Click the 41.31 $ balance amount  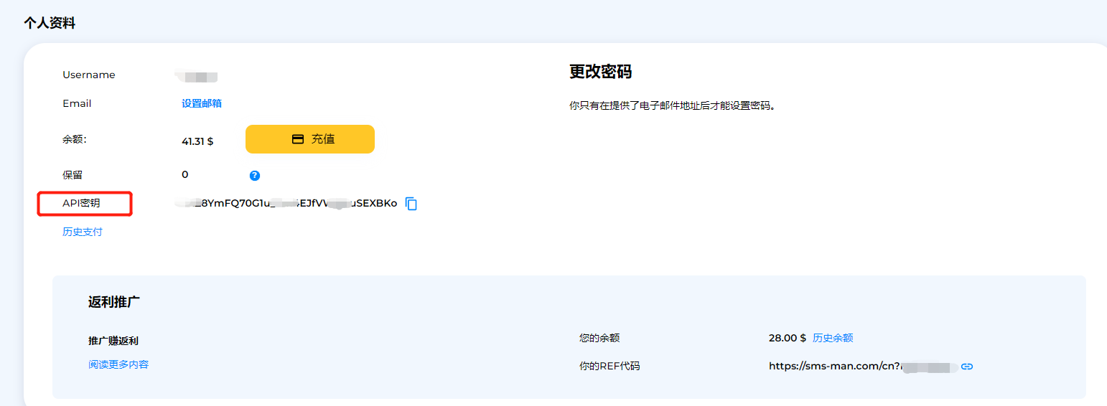197,141
